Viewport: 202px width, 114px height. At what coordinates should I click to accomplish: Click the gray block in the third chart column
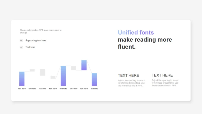43,72
